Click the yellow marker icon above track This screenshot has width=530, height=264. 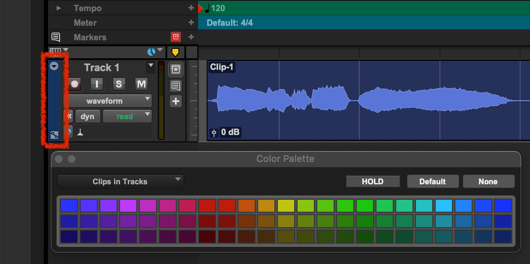175,52
